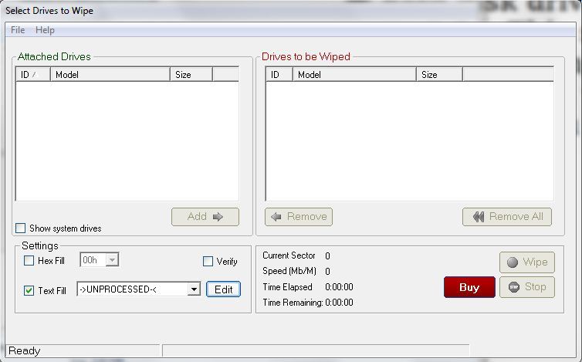This screenshot has width=582, height=362.
Task: Click the Add button with arrow
Action: (x=205, y=217)
